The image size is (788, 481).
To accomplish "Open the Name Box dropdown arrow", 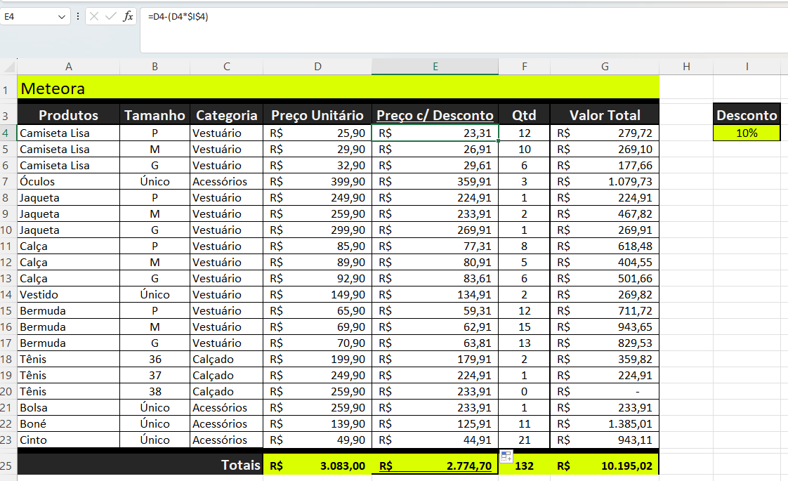I will coord(61,17).
